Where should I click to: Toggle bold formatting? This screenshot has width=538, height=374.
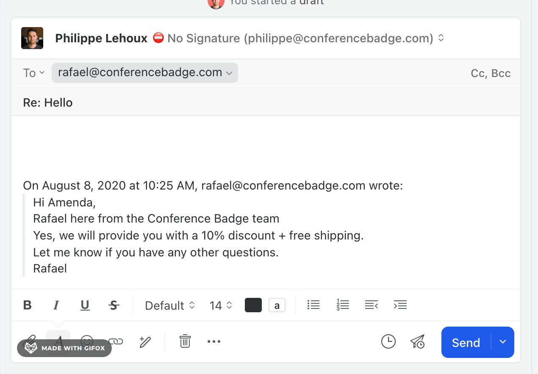[28, 305]
